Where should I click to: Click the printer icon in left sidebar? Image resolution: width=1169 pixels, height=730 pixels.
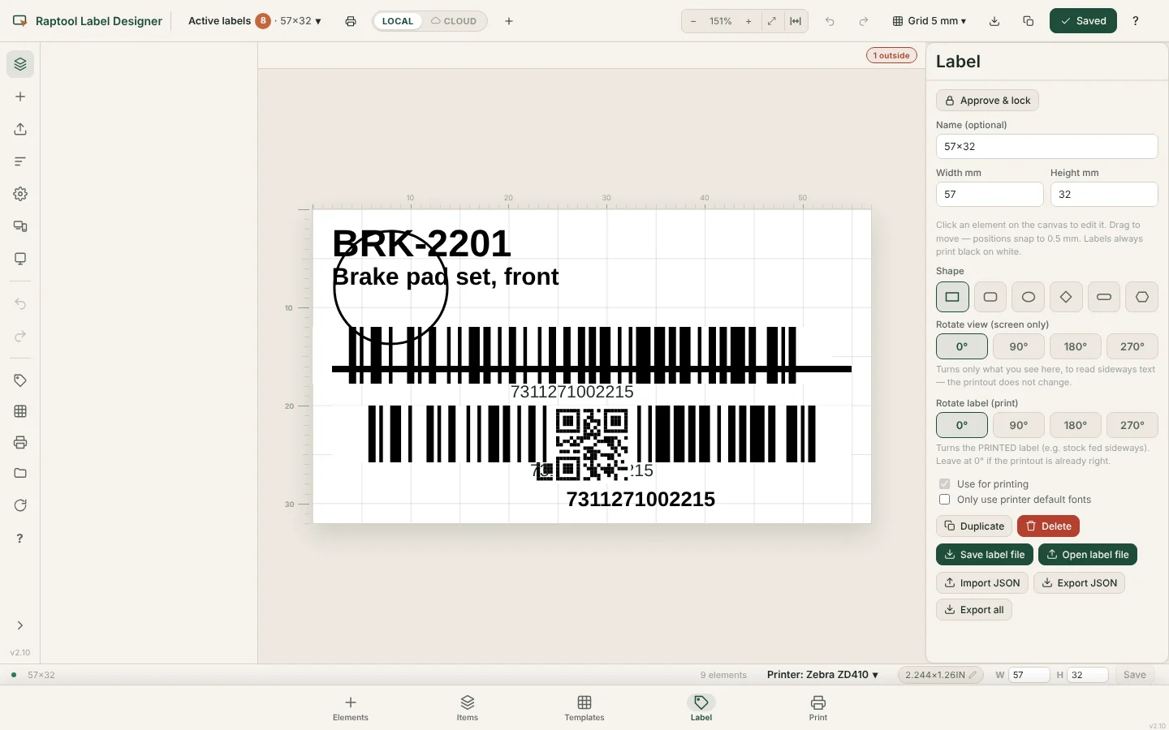(x=20, y=442)
